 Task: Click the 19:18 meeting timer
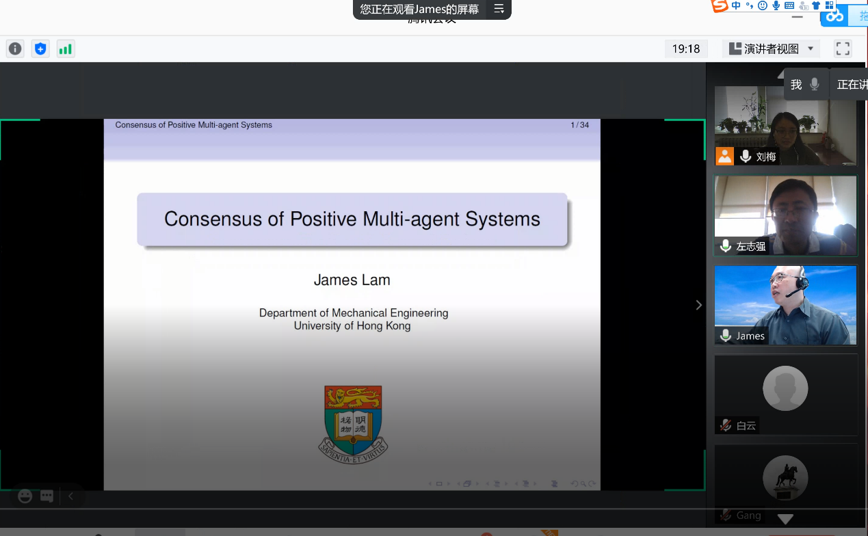click(x=686, y=49)
